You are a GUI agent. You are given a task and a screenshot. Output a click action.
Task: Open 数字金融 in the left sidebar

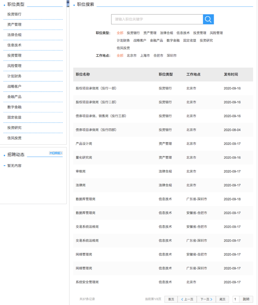pos(14,107)
